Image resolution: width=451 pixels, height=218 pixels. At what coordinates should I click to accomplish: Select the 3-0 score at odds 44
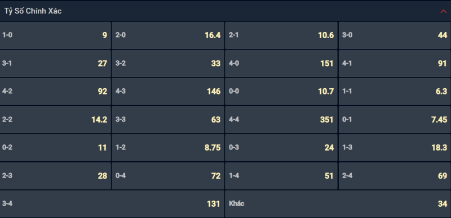point(395,35)
